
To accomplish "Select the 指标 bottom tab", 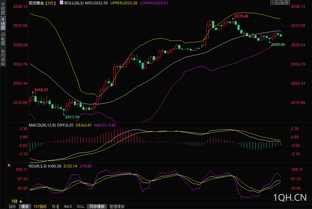I will (x=12, y=207).
